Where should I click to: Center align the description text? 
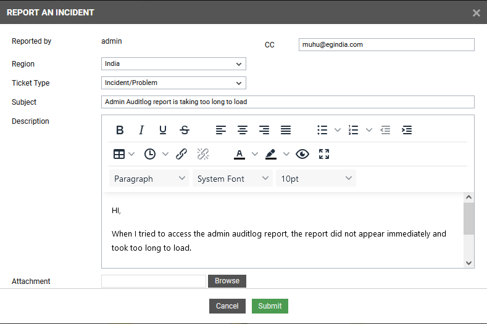(x=243, y=130)
